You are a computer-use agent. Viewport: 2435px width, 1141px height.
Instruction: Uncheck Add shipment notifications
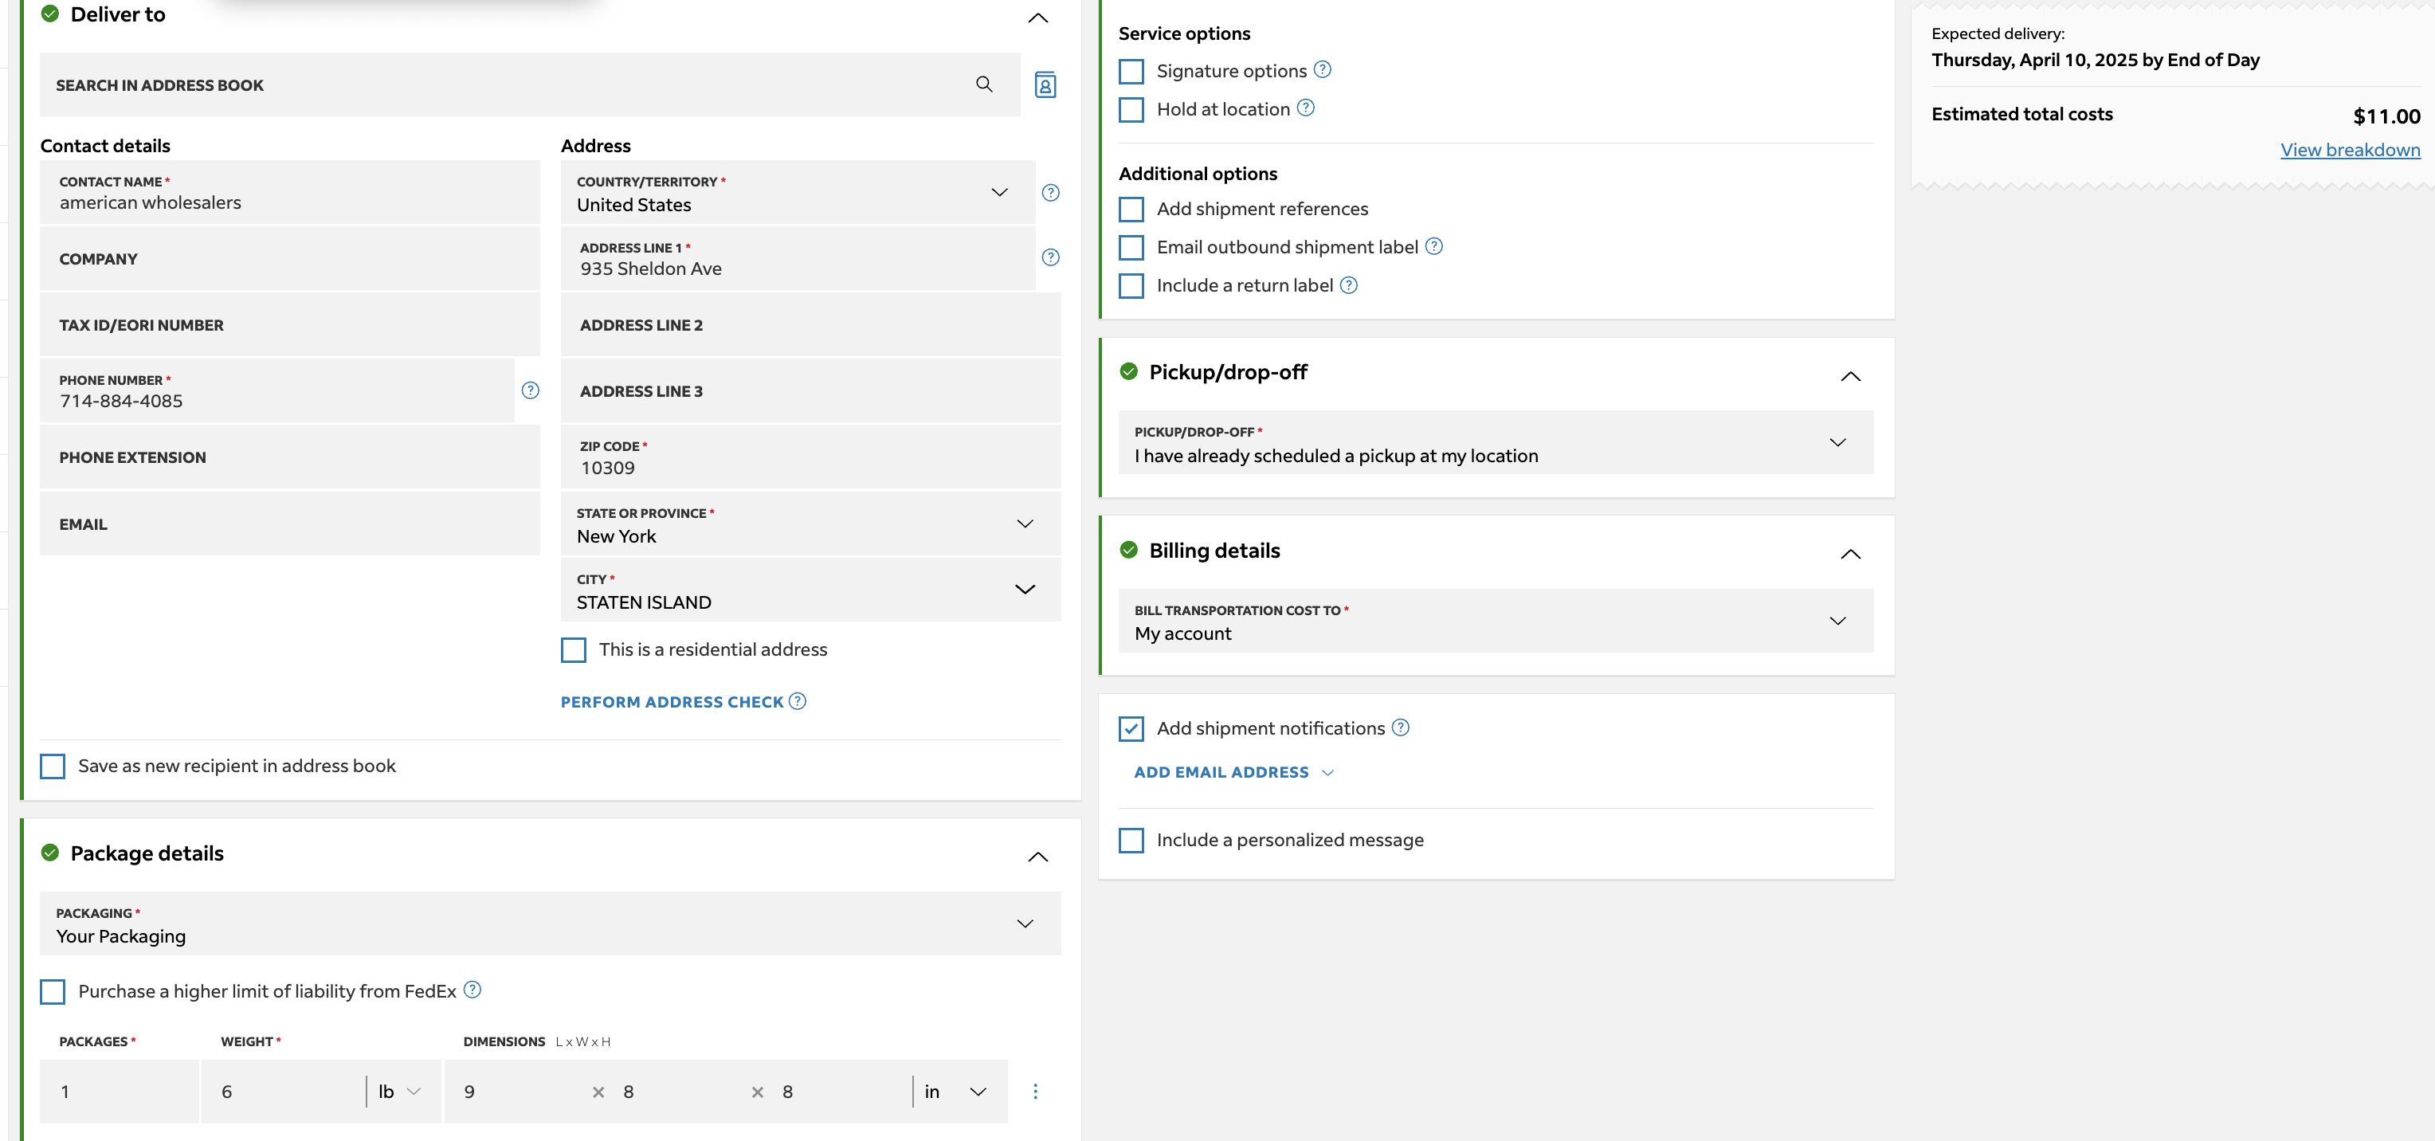[x=1131, y=729]
